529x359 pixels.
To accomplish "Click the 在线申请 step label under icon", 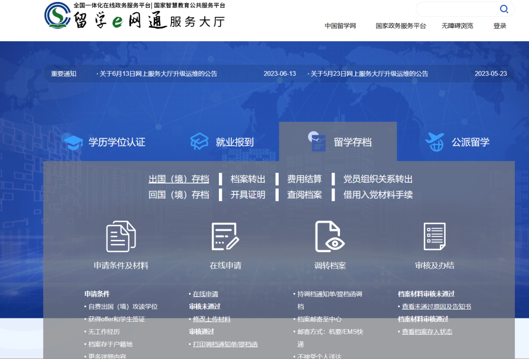I will pyautogui.click(x=225, y=265).
